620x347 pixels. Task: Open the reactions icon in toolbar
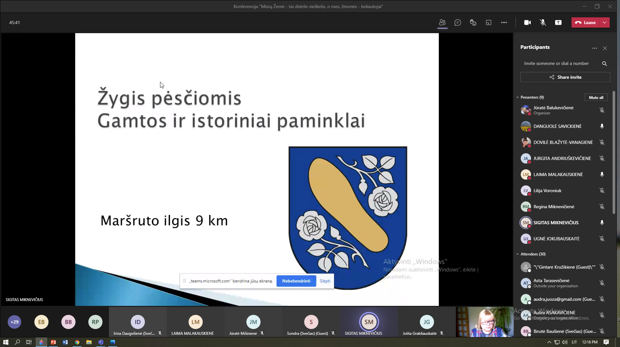[473, 22]
